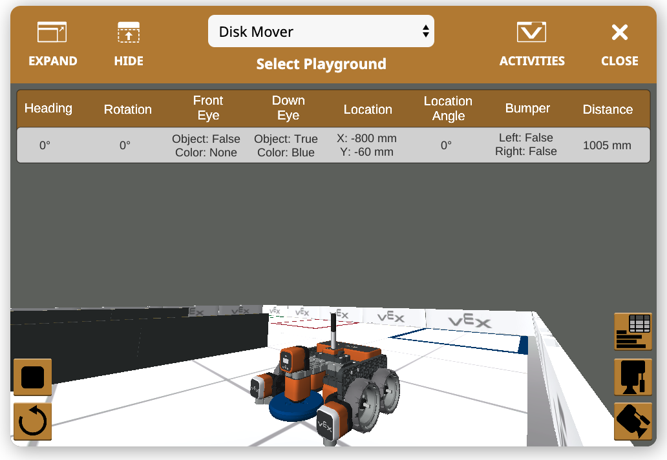Click the Distance reading of 1005 mm
Viewport: 667px width, 460px height.
tap(606, 145)
